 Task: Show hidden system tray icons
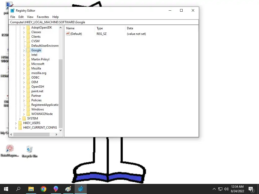(x=214, y=189)
